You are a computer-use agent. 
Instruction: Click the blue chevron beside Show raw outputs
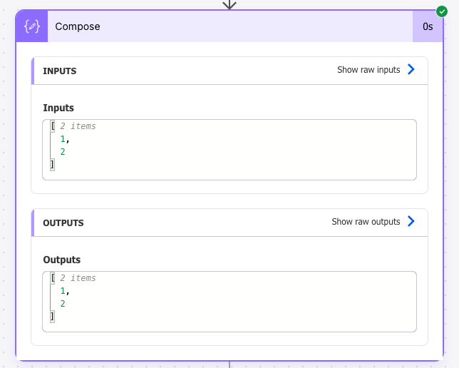(x=411, y=221)
